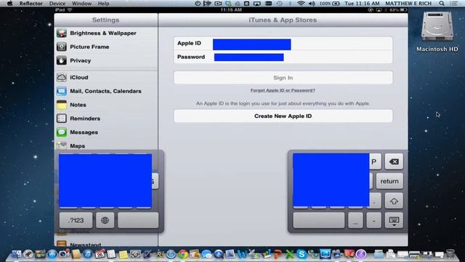Tap the Privacy hand icon
The width and height of the screenshot is (465, 262).
click(x=62, y=60)
